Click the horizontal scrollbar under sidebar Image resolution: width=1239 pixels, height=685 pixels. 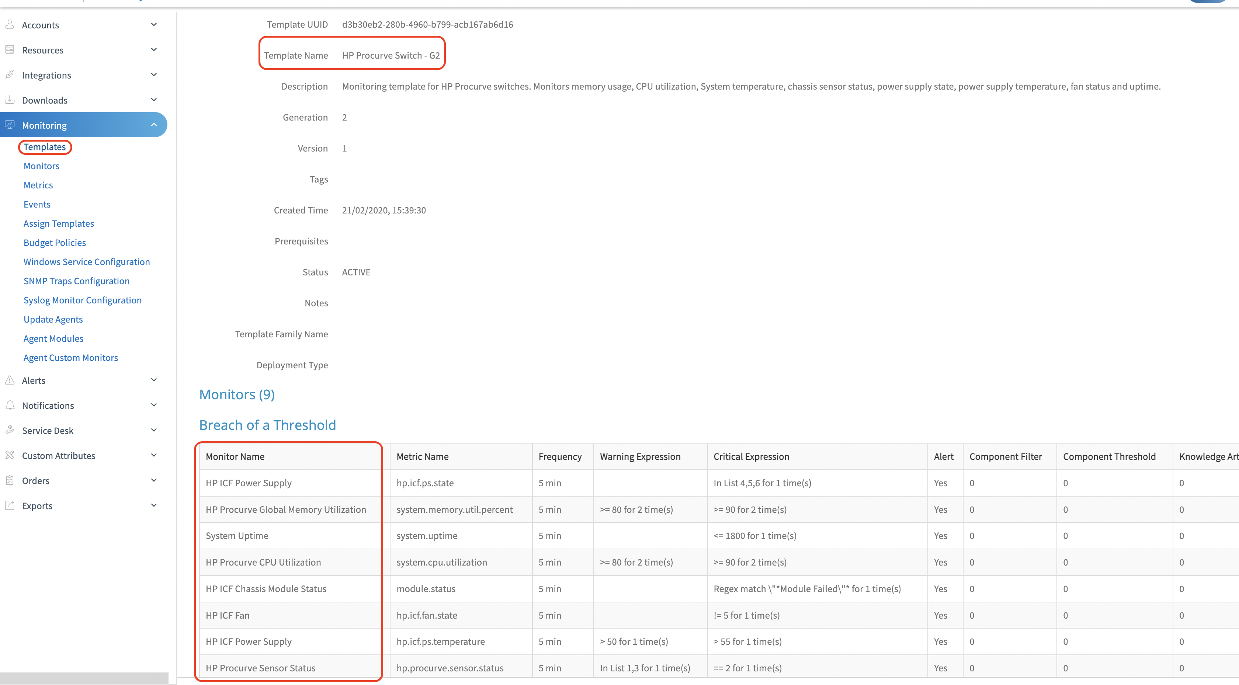[x=84, y=678]
